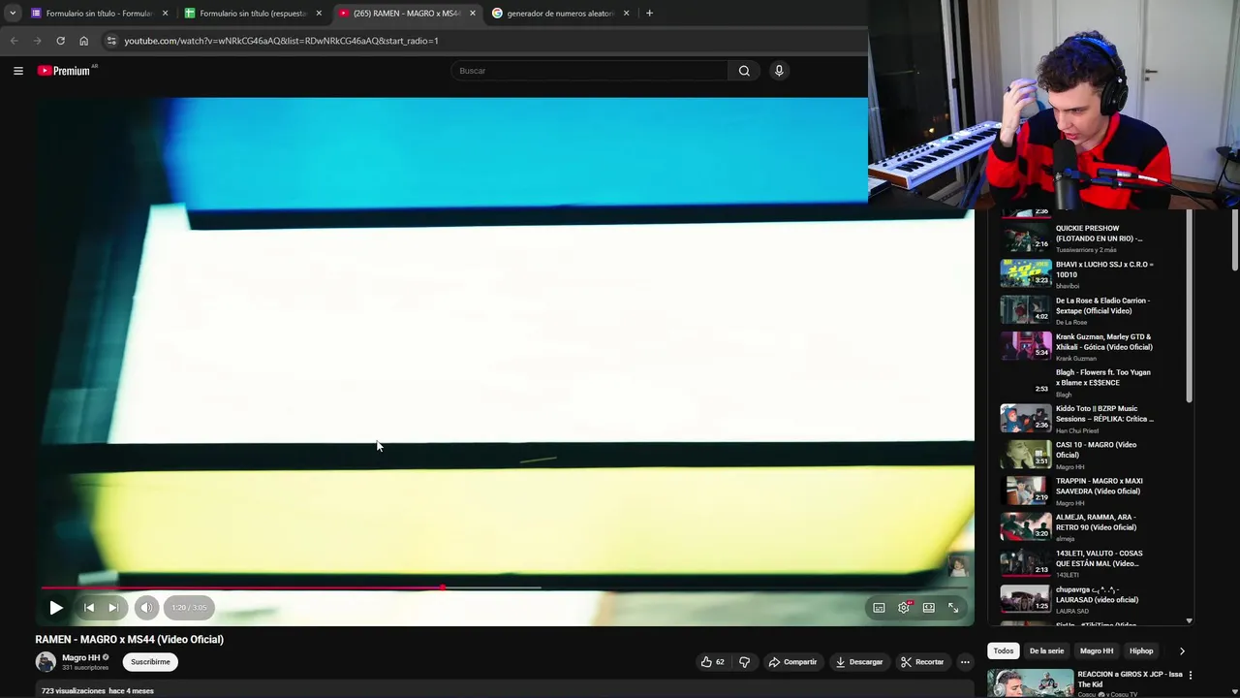The height and width of the screenshot is (698, 1240).
Task: Mute the video player volume
Action: pyautogui.click(x=146, y=608)
